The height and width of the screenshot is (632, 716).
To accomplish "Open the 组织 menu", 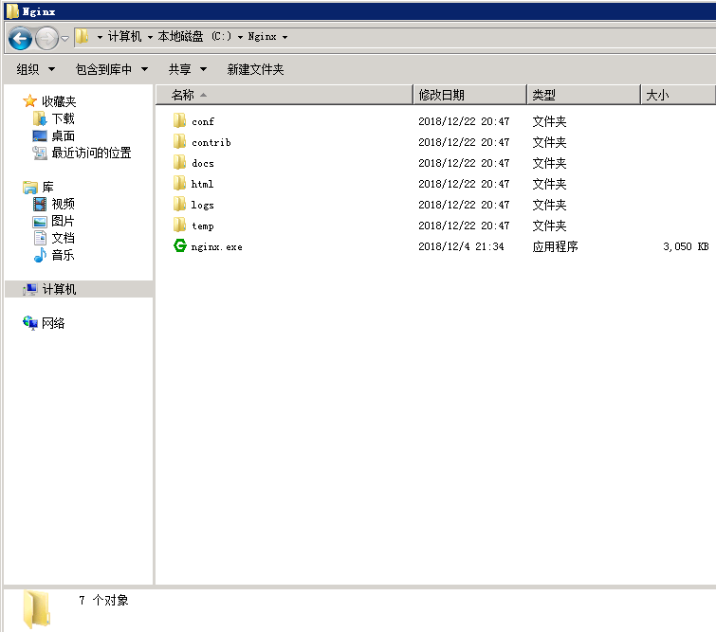I will click(36, 69).
